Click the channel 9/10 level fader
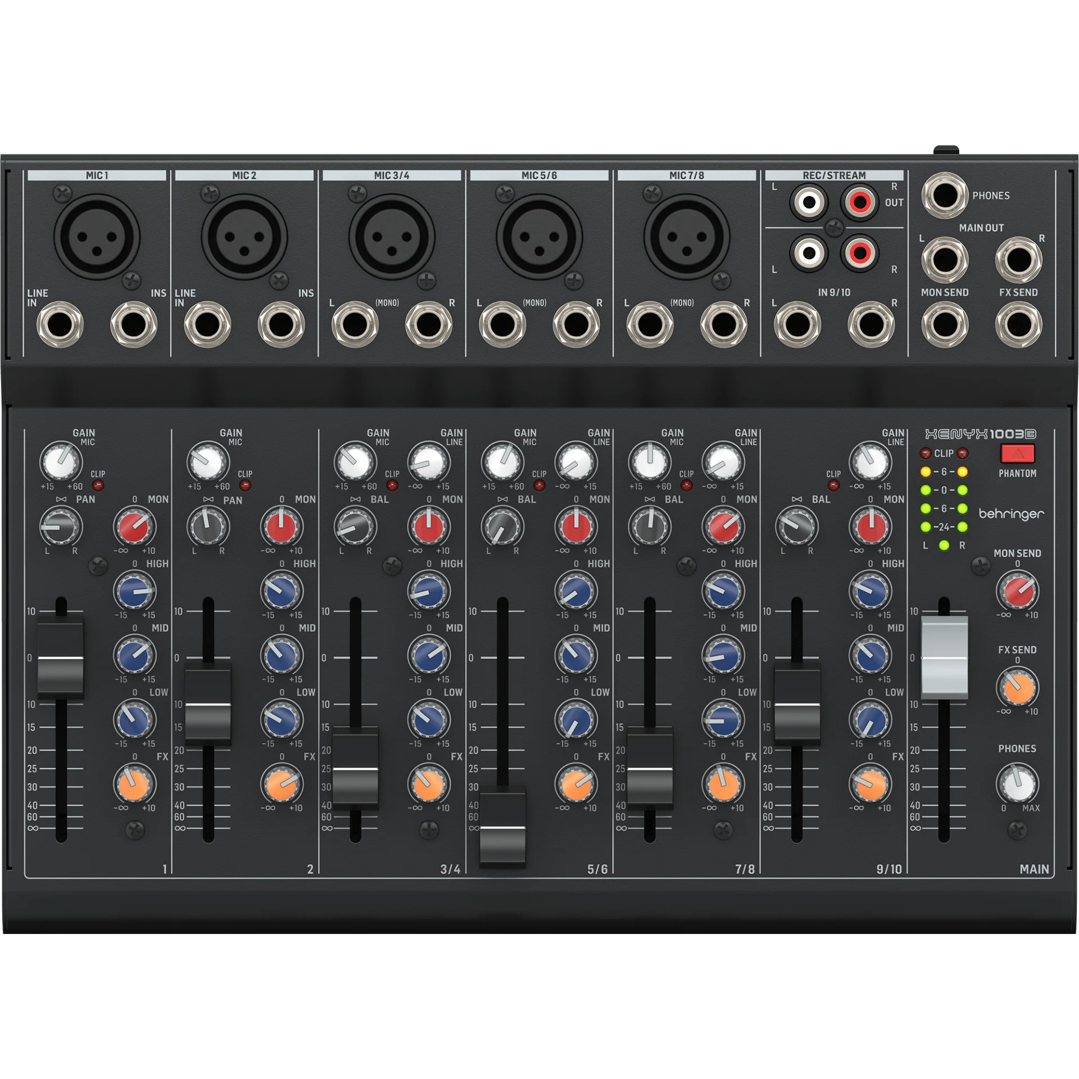 [x=797, y=704]
